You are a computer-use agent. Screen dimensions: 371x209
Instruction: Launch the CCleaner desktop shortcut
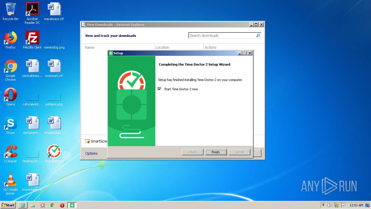[x=10, y=154]
